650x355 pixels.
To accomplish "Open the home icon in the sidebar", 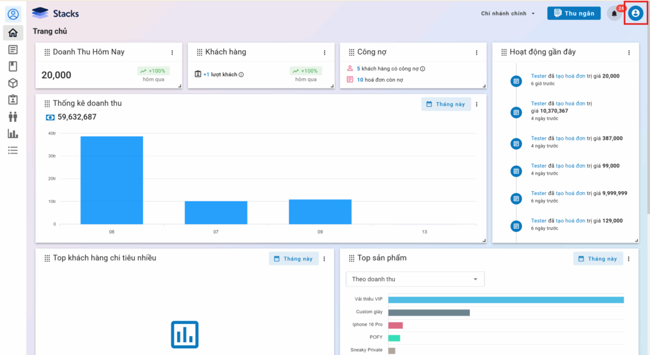I will pos(13,33).
